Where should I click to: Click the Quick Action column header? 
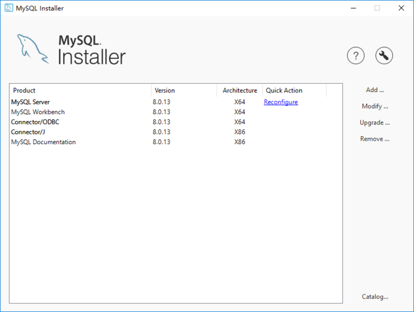tap(295, 90)
